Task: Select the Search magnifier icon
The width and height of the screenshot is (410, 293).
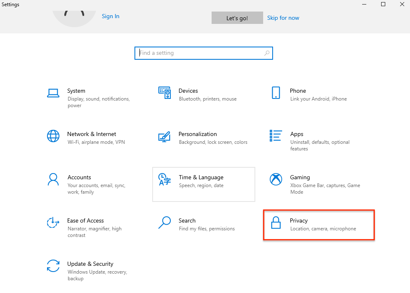Action: 165,223
